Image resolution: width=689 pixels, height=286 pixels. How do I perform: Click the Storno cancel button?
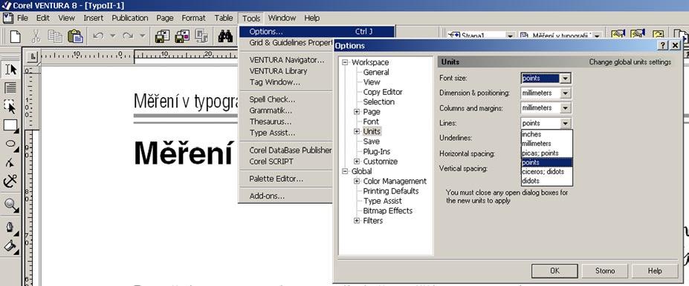tap(604, 270)
